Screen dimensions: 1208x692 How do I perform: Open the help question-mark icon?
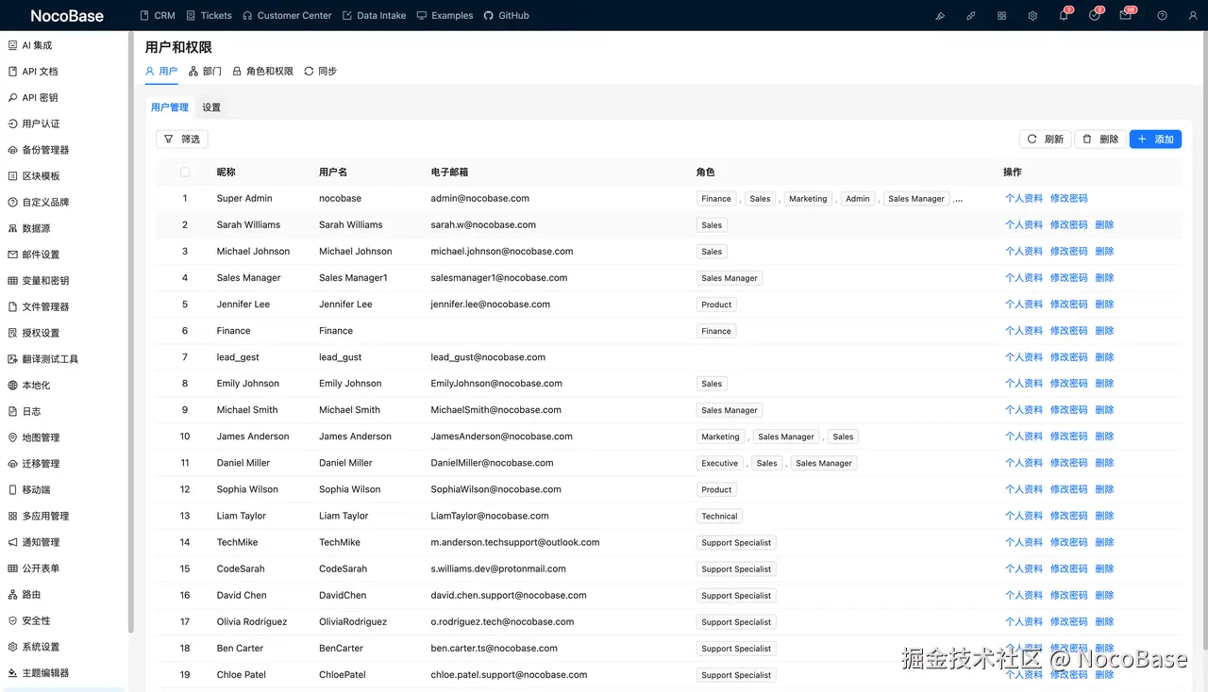(1162, 16)
